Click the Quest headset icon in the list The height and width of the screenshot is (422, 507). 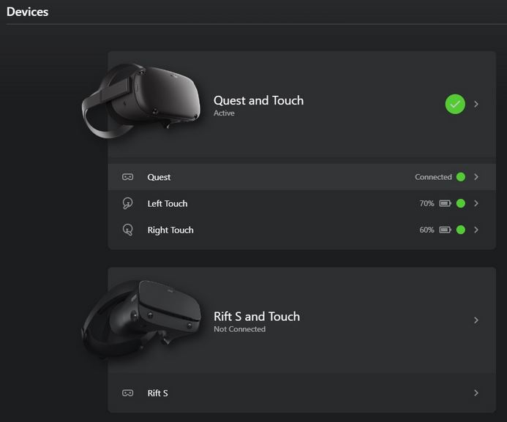coord(128,177)
